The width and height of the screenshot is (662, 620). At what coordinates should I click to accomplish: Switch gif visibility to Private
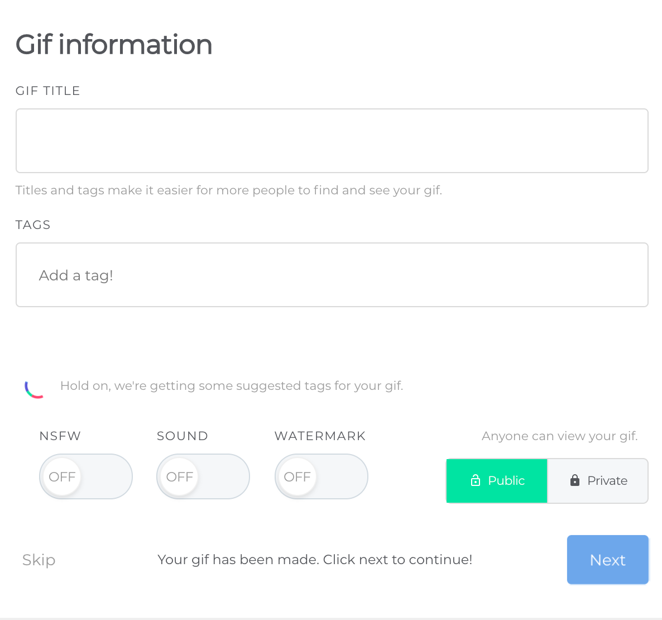point(598,481)
